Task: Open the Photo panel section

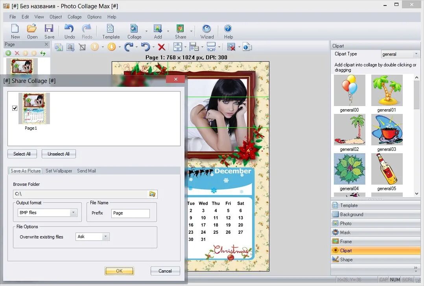Action: 376,224
